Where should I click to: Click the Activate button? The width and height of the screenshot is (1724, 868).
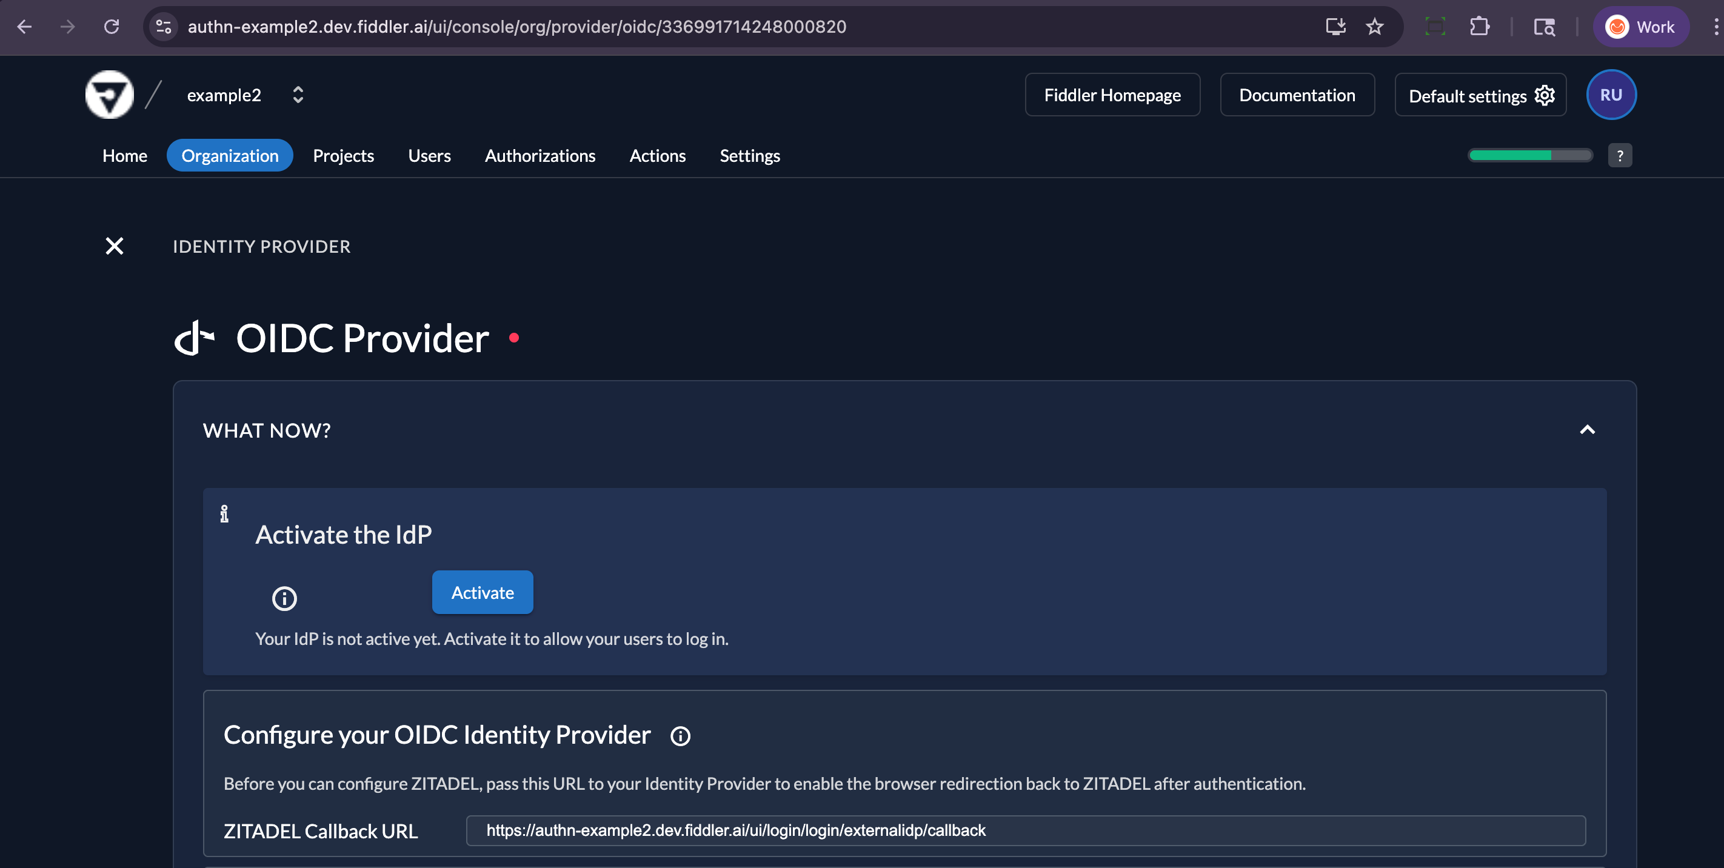point(482,592)
